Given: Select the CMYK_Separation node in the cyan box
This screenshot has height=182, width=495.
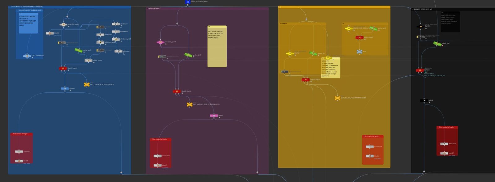Looking at the screenshot, I should 27,56.
